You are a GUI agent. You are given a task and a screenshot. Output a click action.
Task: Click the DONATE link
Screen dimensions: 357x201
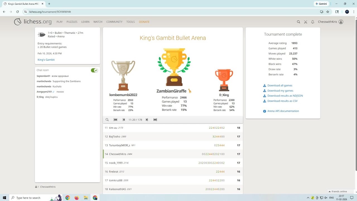[144, 22]
